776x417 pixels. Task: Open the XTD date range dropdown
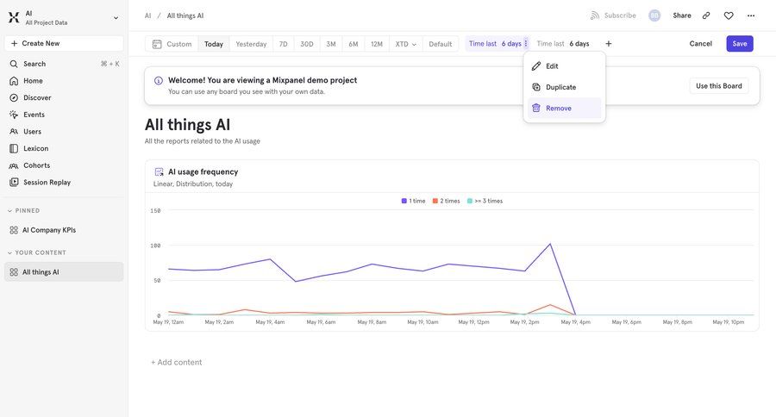pos(405,44)
